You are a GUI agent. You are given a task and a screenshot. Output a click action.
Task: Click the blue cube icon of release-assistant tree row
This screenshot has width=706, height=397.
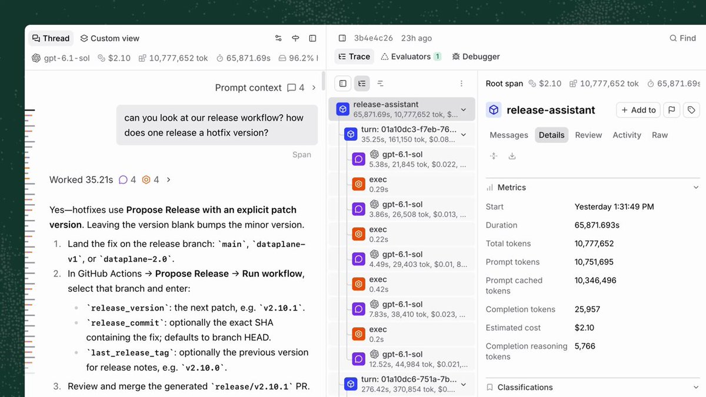(x=343, y=109)
